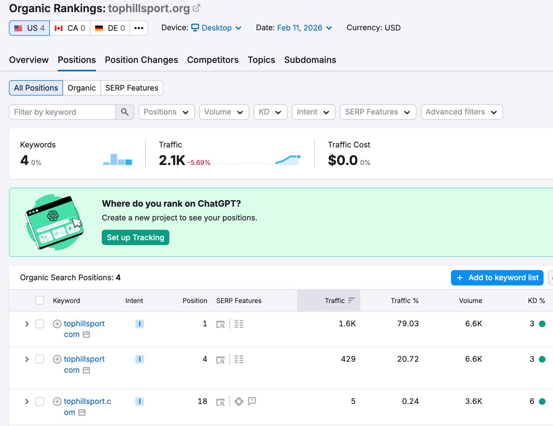Click the magnifier search button in keyword filter
This screenshot has height=426, width=553.
(125, 112)
